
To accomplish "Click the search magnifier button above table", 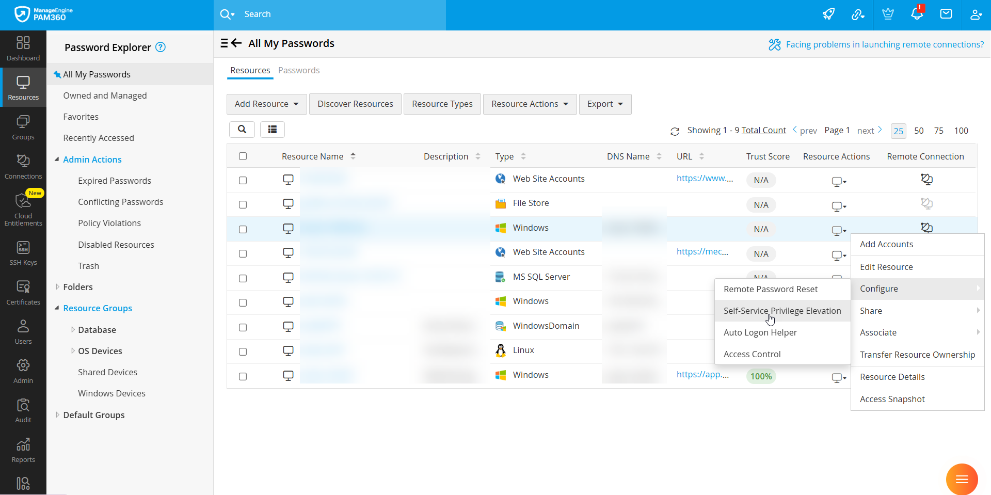I will click(242, 130).
